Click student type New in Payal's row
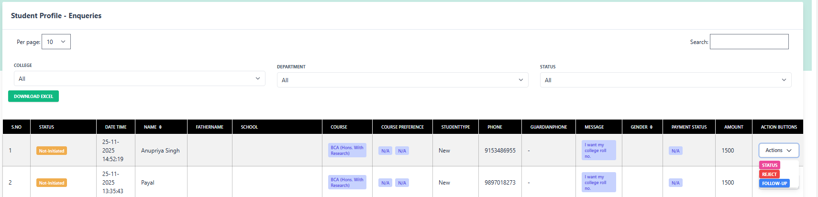 444,182
